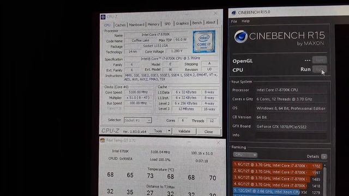Click the OS value Windows 8 64 Bit
The image size is (349, 196).
click(x=291, y=108)
